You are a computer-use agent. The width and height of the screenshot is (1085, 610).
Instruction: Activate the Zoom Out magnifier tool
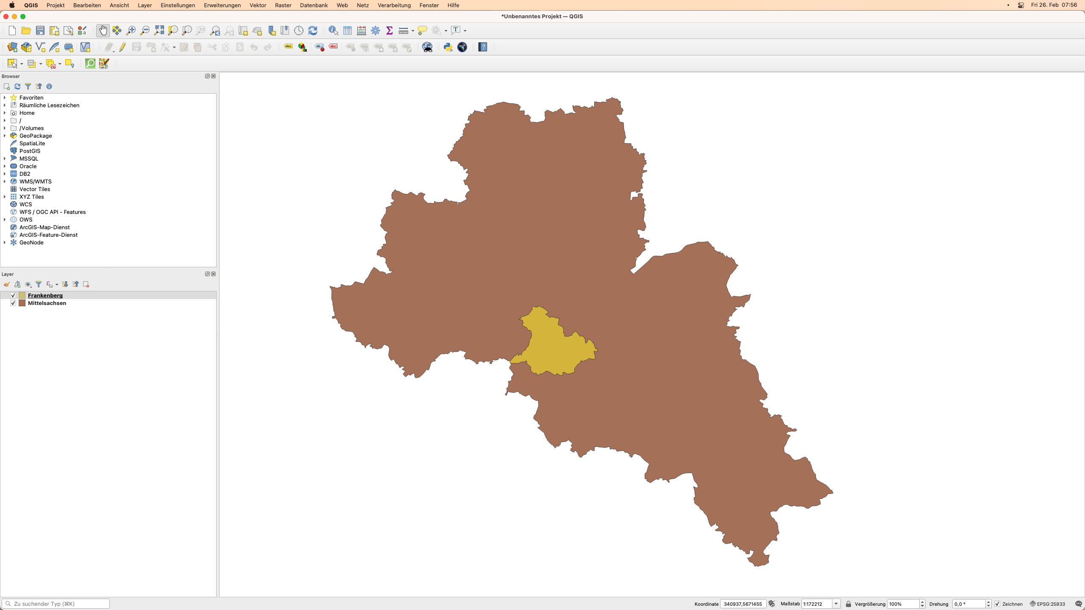(145, 30)
